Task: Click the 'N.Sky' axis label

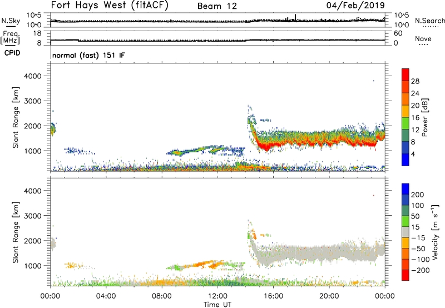Action: (x=11, y=21)
